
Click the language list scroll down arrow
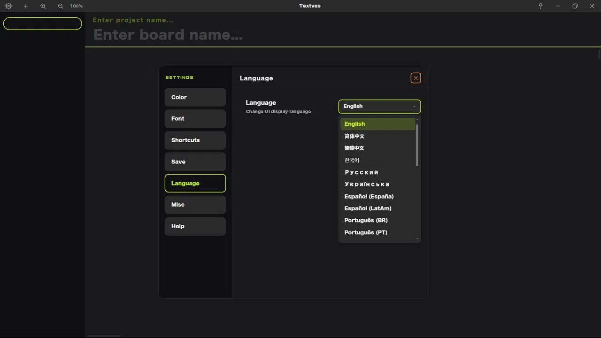417,239
